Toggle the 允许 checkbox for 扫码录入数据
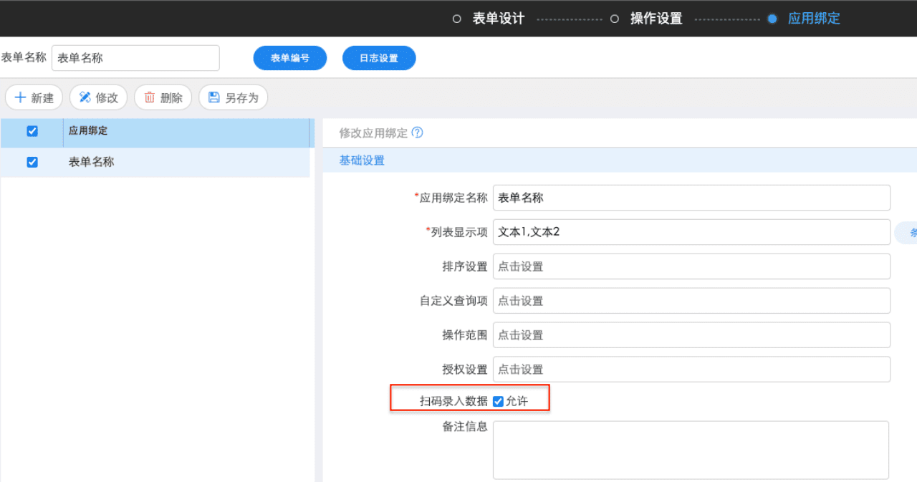917x482 pixels. pyautogui.click(x=498, y=401)
